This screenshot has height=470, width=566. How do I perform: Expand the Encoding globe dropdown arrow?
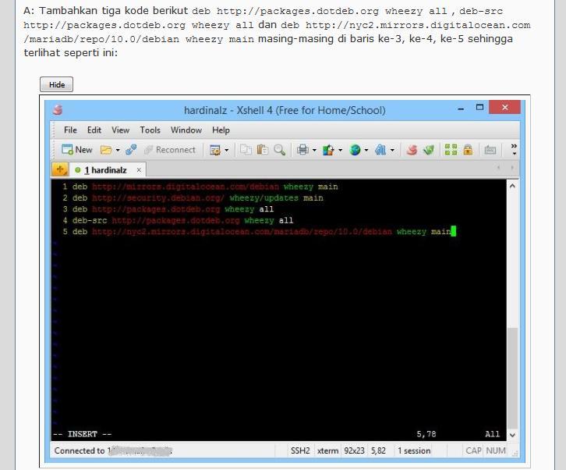(x=366, y=150)
